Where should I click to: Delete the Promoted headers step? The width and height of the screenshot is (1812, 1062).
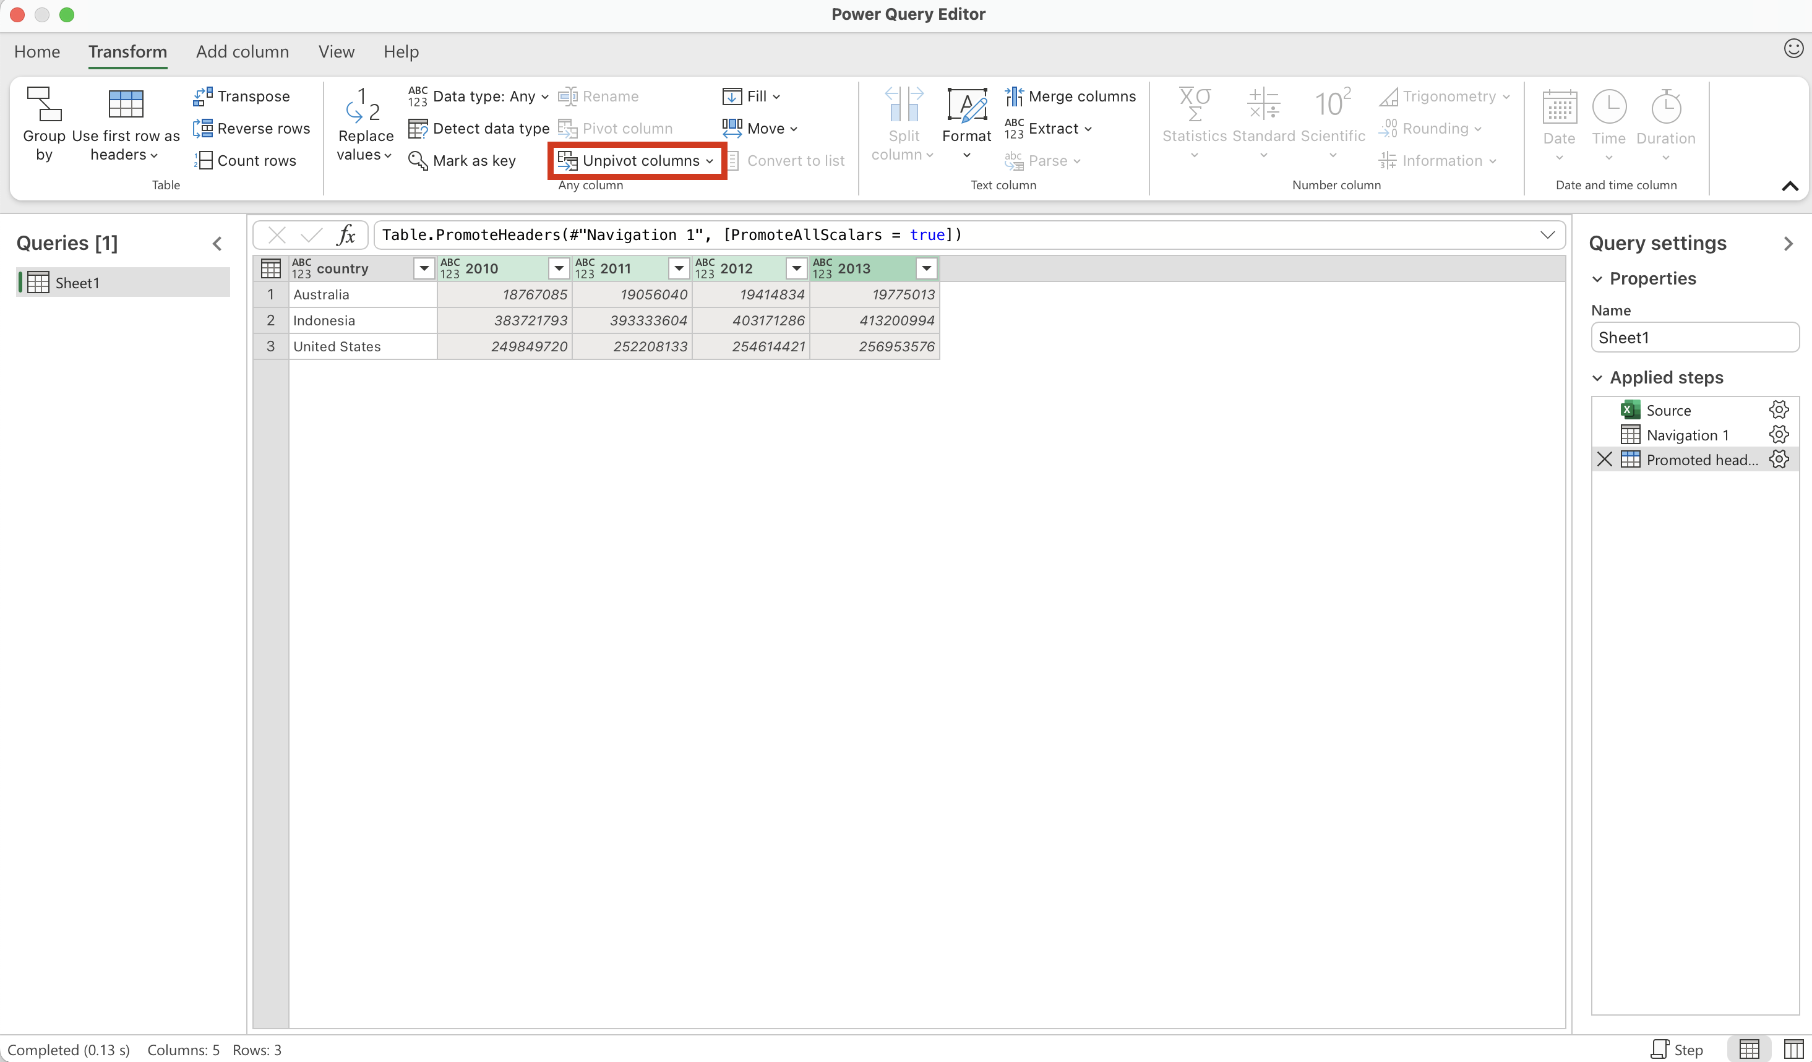(1604, 460)
